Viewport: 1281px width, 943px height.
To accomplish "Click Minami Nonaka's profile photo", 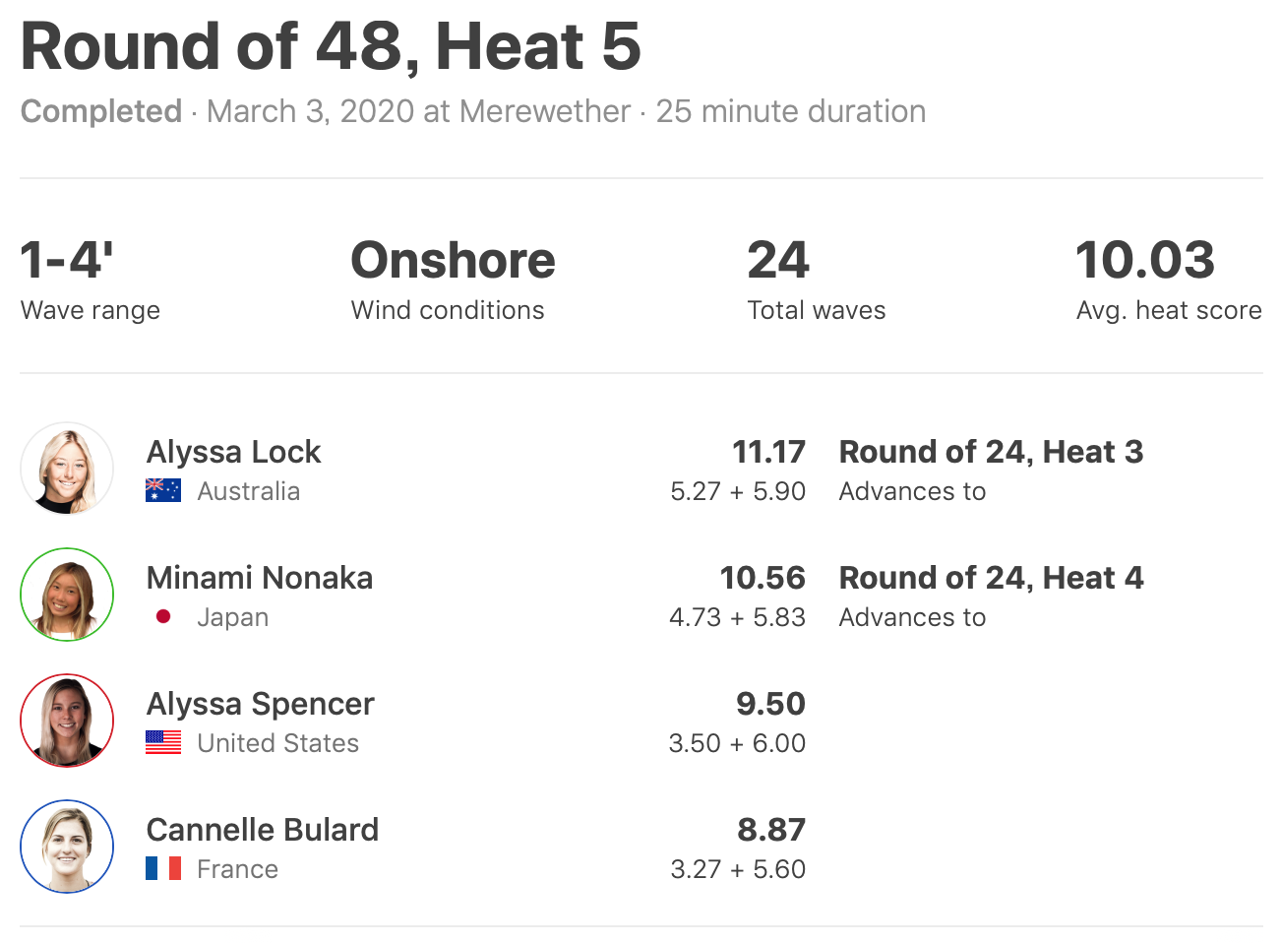I will coord(67,595).
